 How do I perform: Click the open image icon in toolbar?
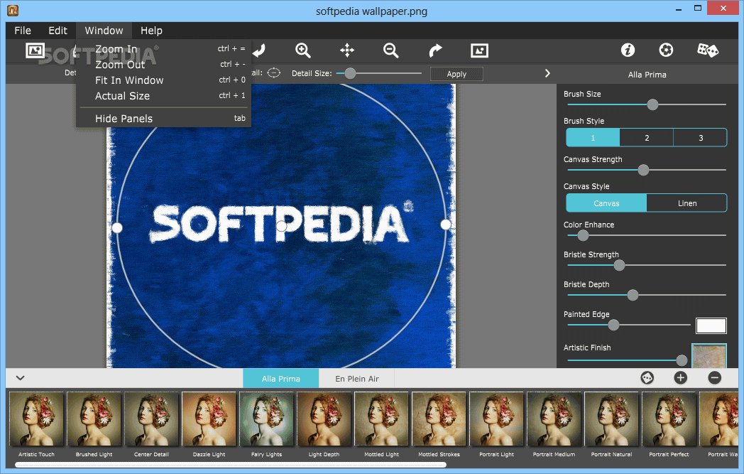(35, 50)
